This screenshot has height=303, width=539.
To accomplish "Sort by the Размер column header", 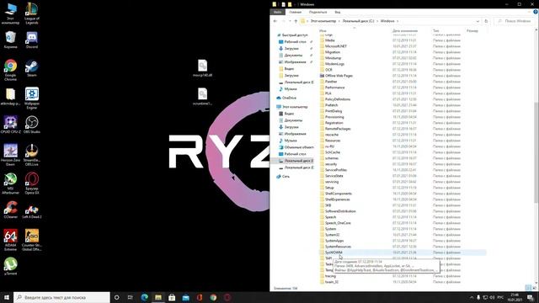I will 472,31.
